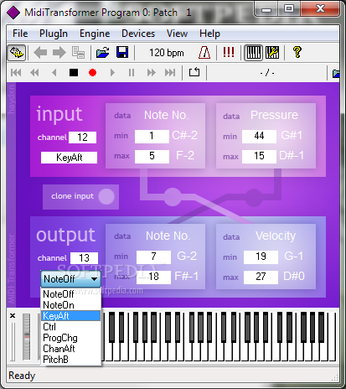
Task: Start recording with the red circle button
Action: (x=92, y=73)
